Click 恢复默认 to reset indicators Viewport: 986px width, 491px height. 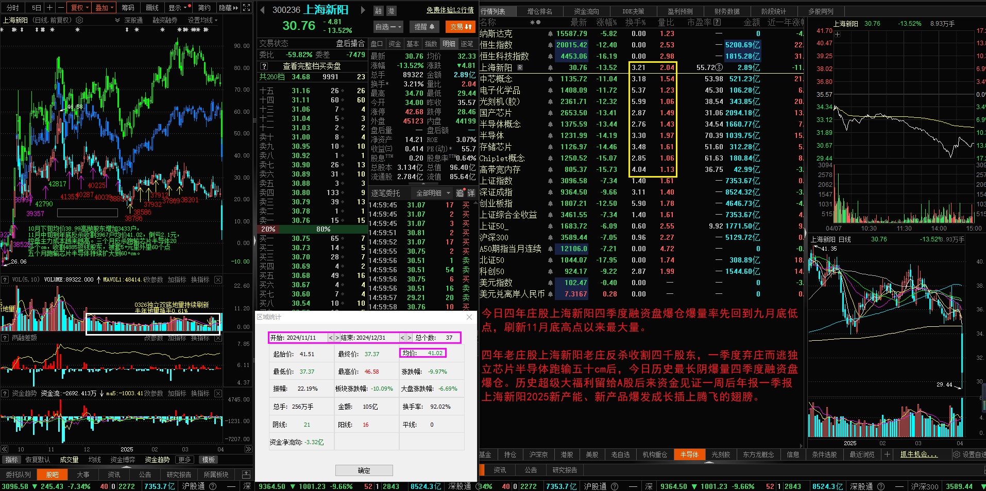pos(38,460)
